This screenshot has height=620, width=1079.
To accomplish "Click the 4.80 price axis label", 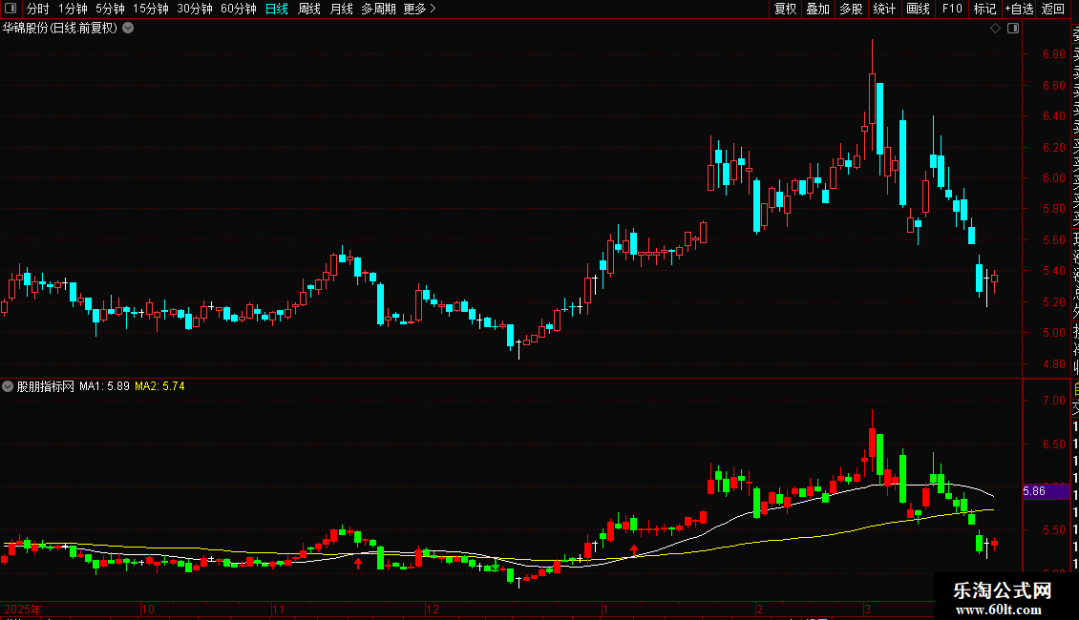I will click(x=1053, y=363).
